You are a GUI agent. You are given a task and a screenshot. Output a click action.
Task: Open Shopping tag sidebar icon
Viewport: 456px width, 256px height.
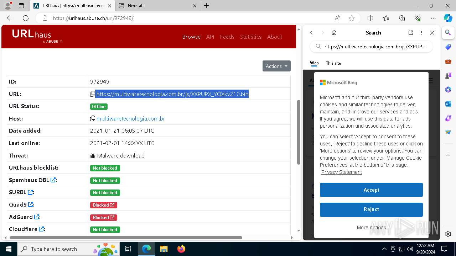pos(448,47)
